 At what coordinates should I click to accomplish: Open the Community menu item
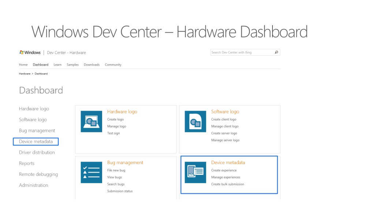[x=113, y=64]
